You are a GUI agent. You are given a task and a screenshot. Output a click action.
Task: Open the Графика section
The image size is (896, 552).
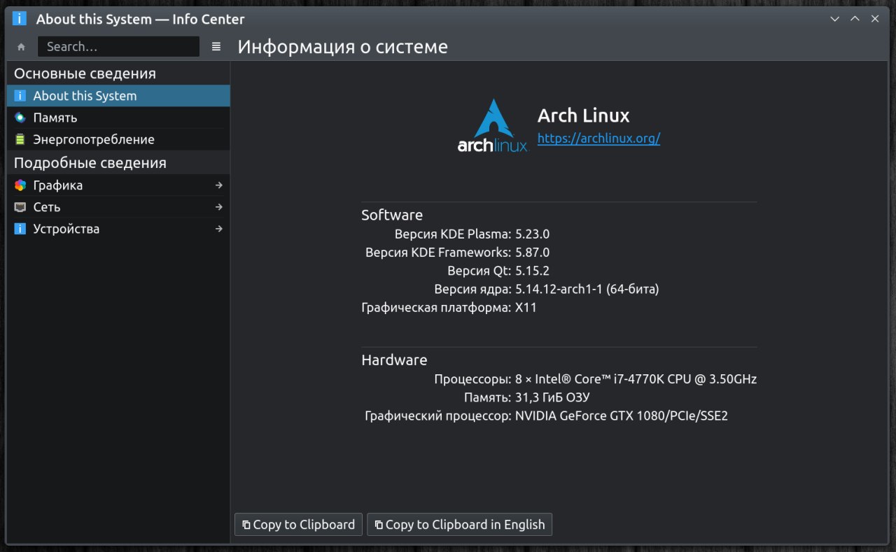click(118, 185)
